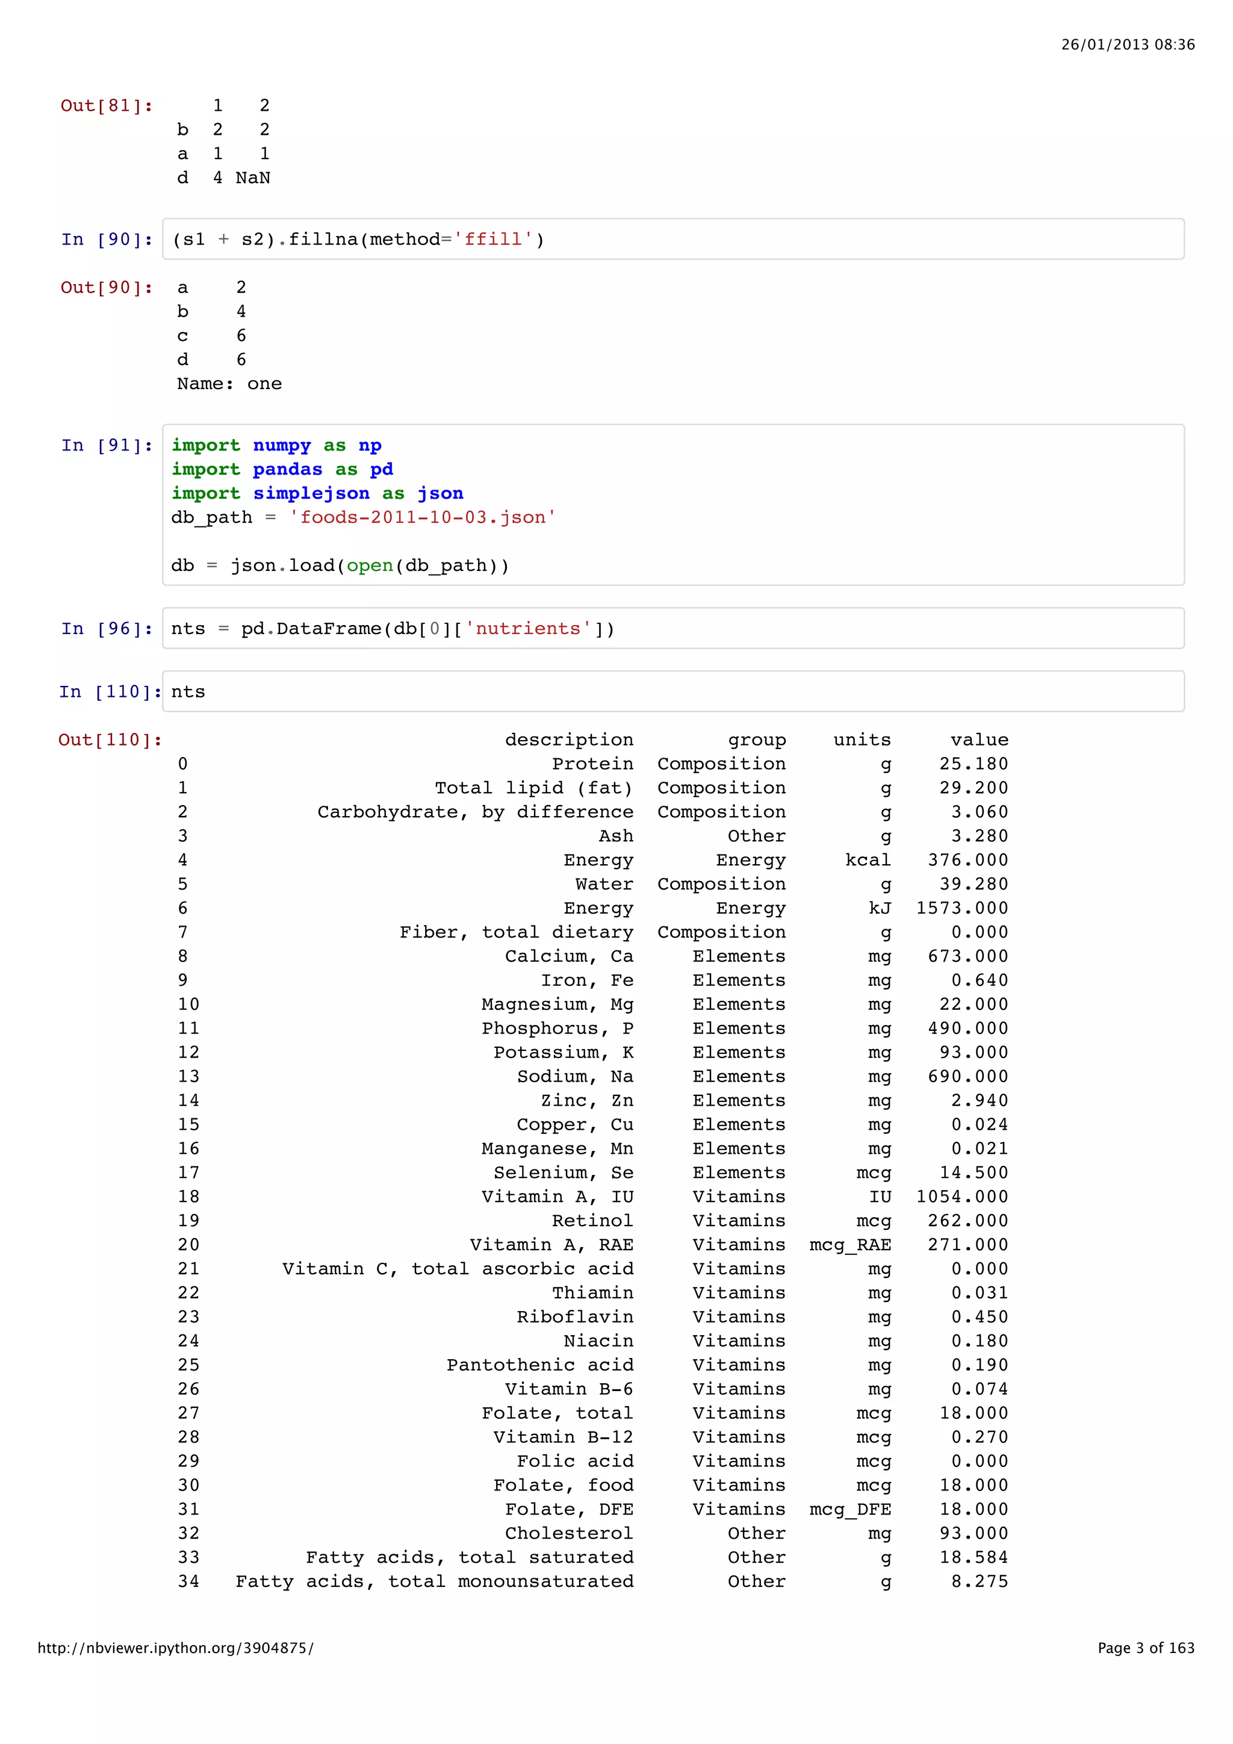The image size is (1233, 1744).
Task: Click the 'value' column header
Action: coord(980,740)
